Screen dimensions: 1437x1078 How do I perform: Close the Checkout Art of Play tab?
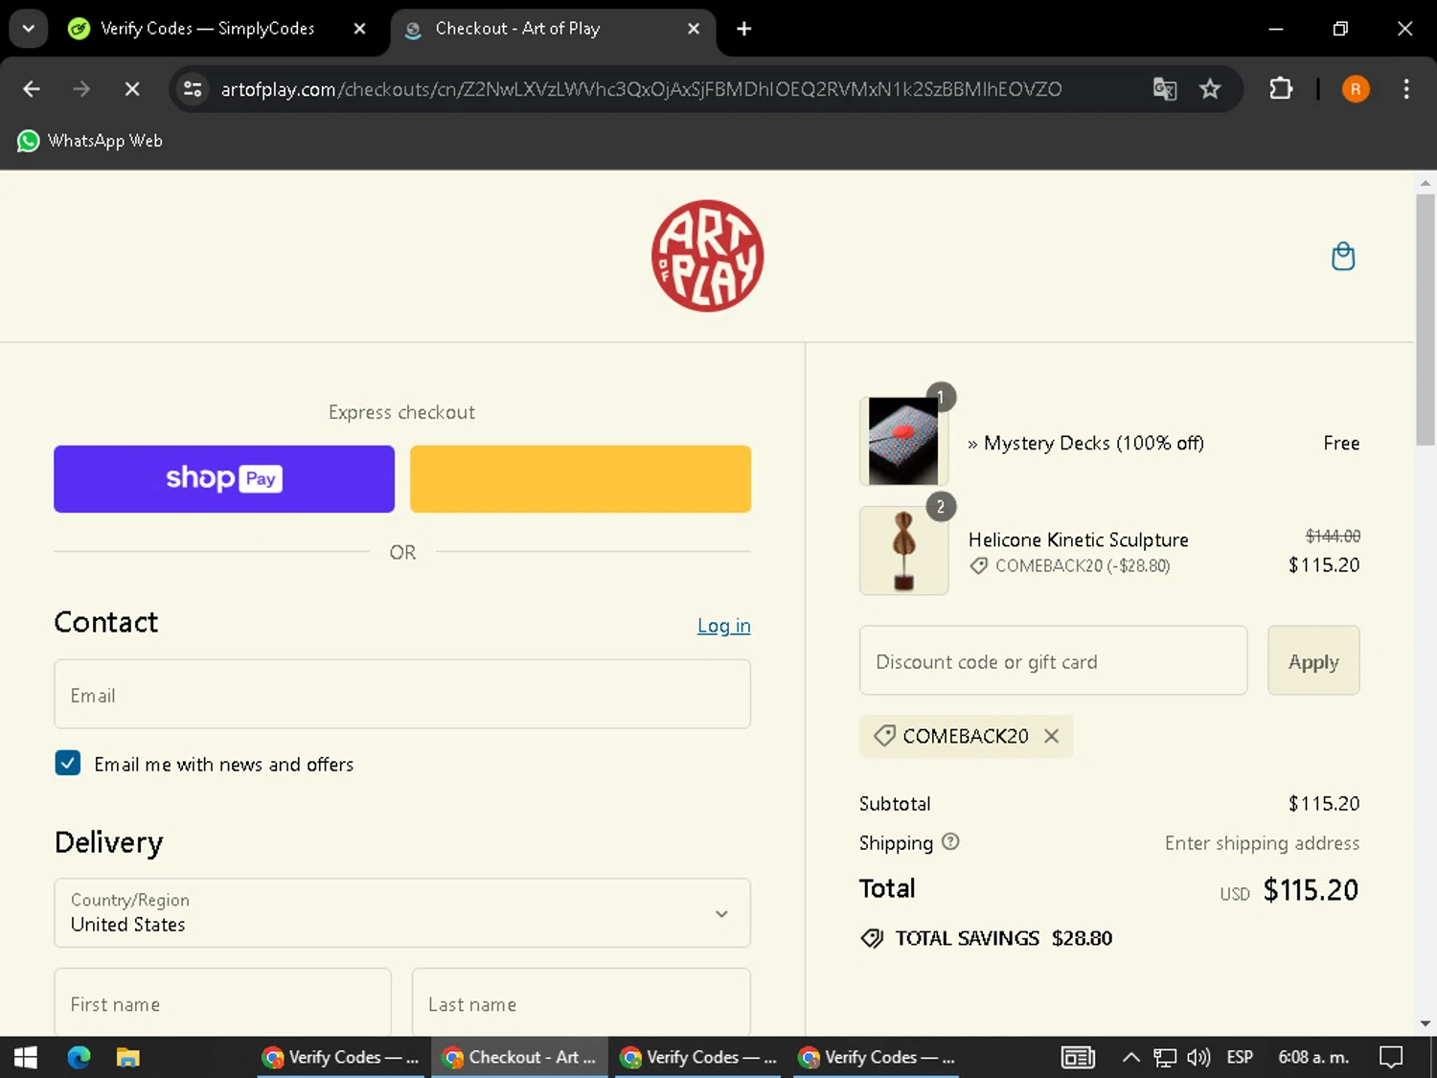tap(694, 29)
